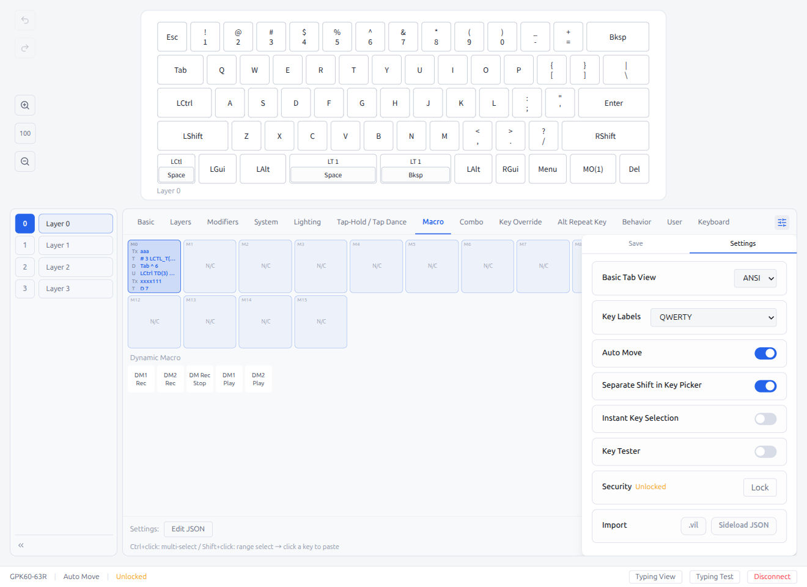This screenshot has width=807, height=587.
Task: Lock the security setting
Action: (x=760, y=487)
